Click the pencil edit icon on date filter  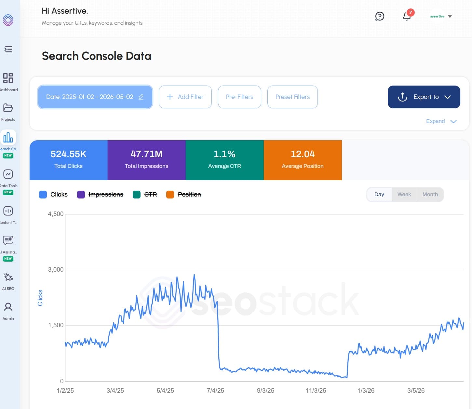click(x=141, y=97)
